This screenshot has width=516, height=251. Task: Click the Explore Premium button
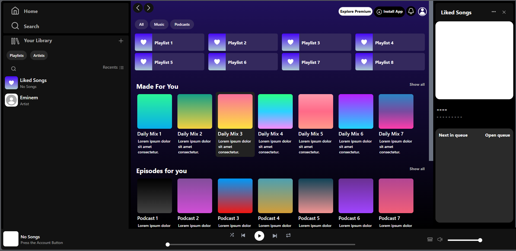coord(355,11)
